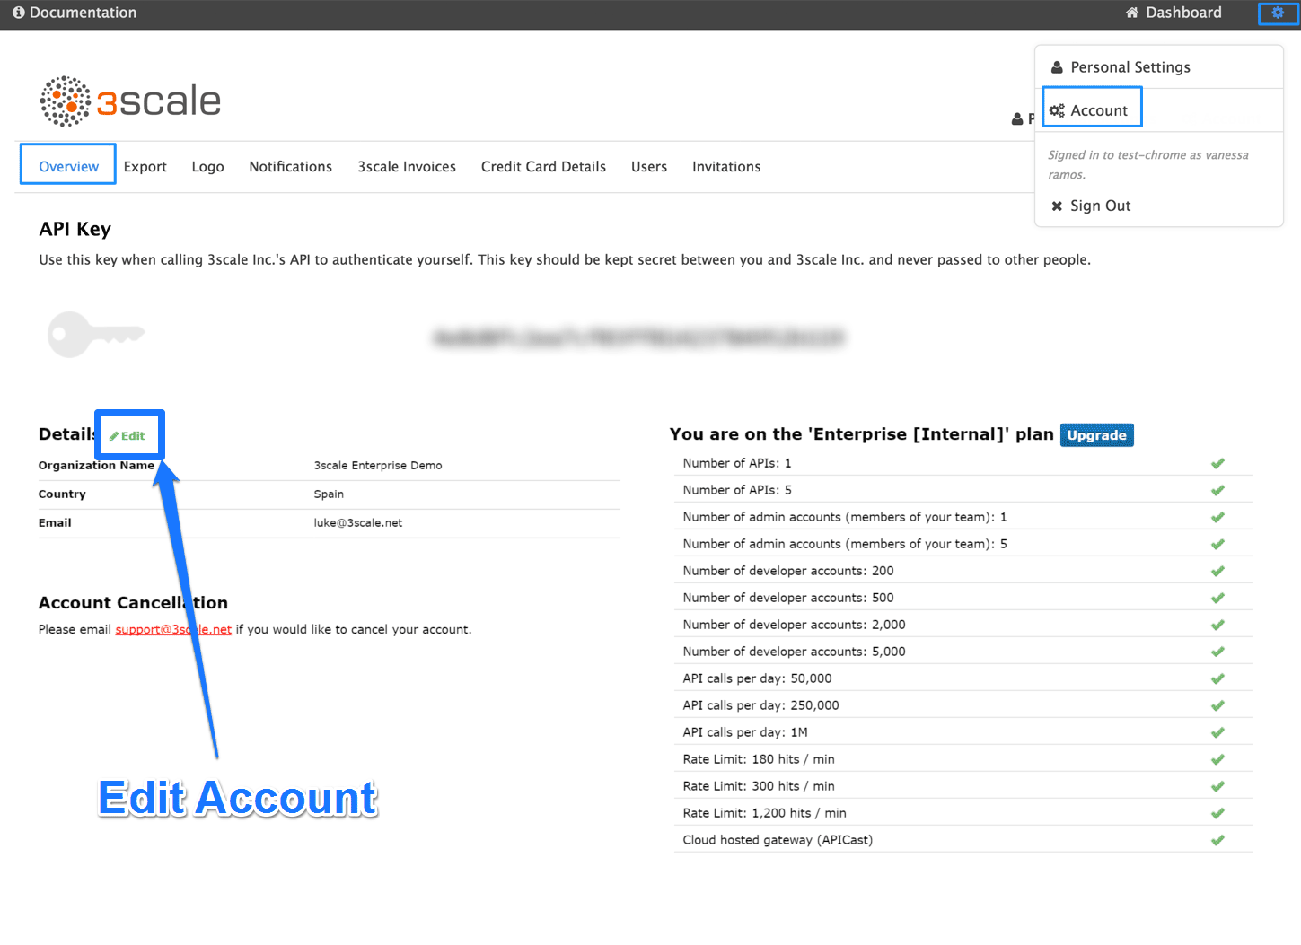This screenshot has height=945, width=1301.
Task: Click the 'Signed in to test-chrome' note
Action: point(1148,164)
